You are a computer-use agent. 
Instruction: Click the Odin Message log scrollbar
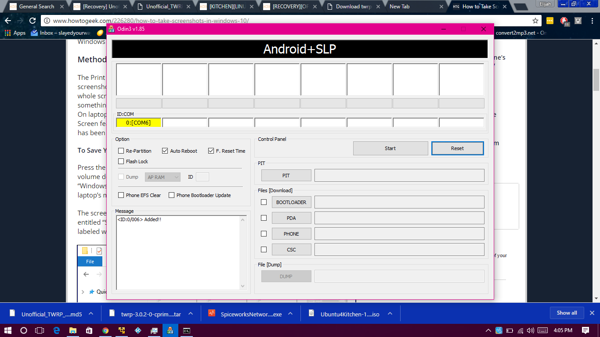(x=243, y=252)
